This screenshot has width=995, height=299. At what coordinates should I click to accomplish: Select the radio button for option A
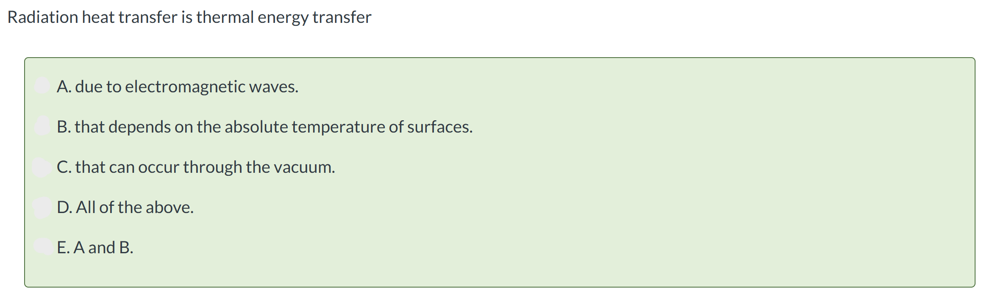[42, 86]
